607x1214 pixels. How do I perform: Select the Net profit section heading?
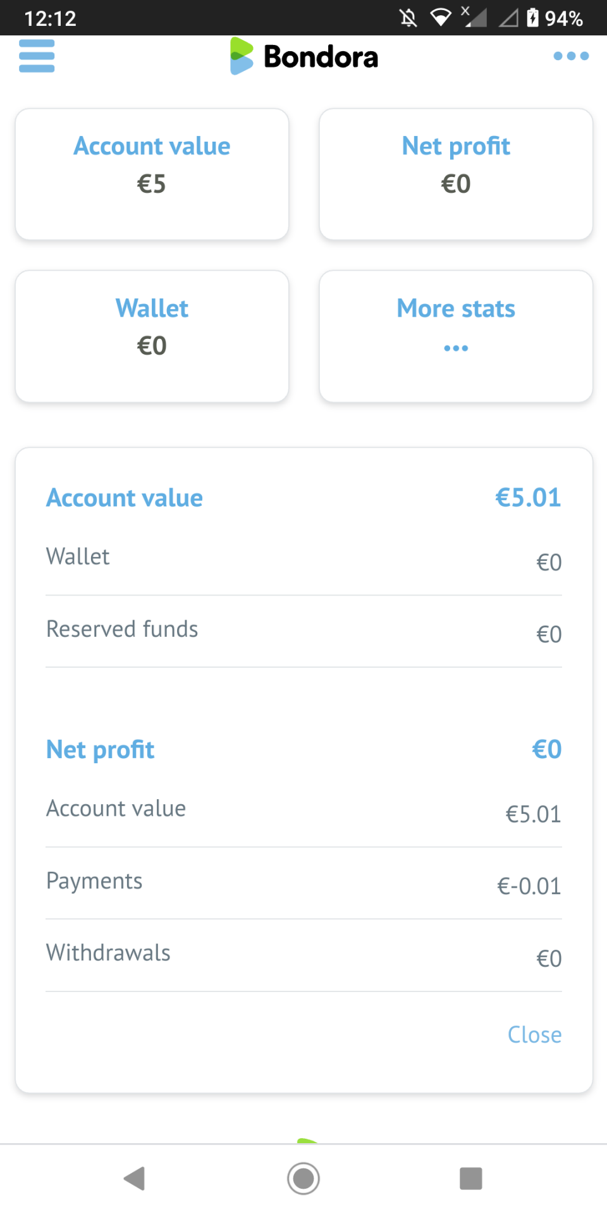click(x=101, y=750)
